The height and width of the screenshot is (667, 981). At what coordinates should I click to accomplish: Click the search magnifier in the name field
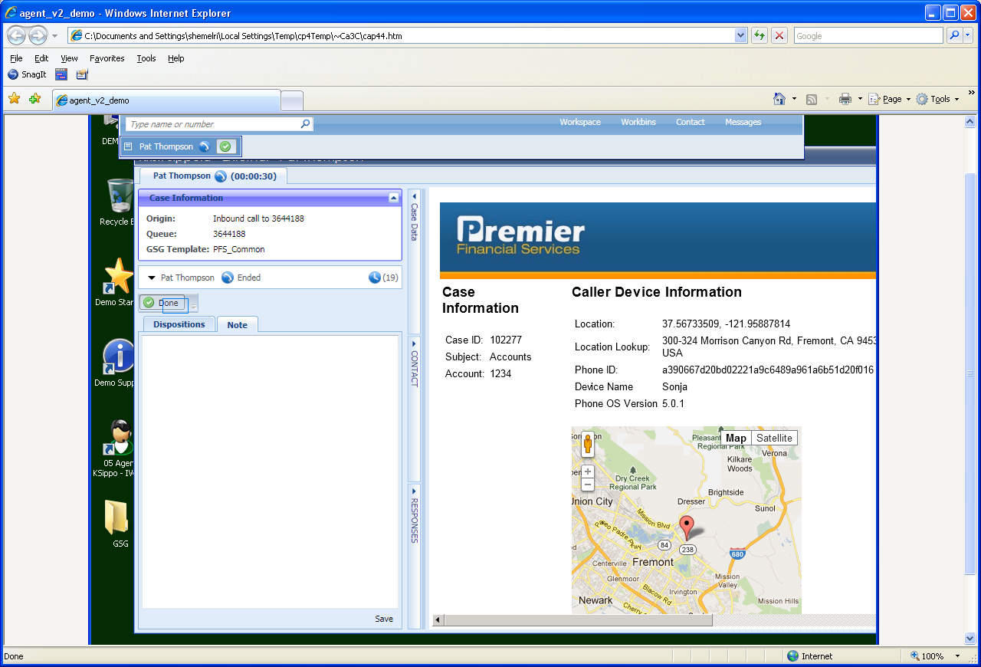tap(305, 124)
